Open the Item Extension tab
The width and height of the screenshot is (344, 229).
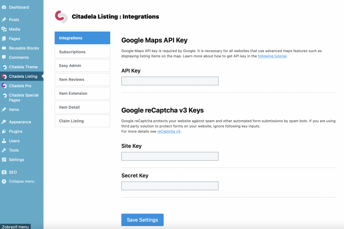tap(82, 93)
